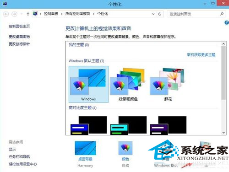Click 桌面背景 link label
Image resolution: width=229 pixels, height=172 pixels.
(x=85, y=159)
